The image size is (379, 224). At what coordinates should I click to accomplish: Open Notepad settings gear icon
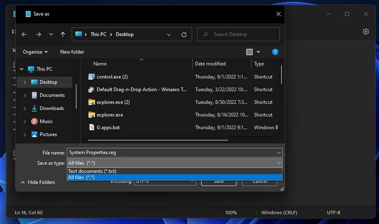pyautogui.click(x=366, y=32)
